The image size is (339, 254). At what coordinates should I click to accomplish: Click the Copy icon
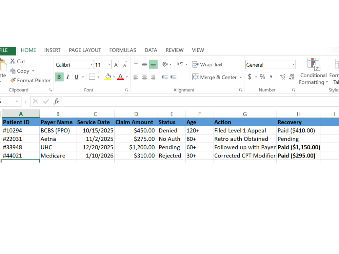pos(13,71)
